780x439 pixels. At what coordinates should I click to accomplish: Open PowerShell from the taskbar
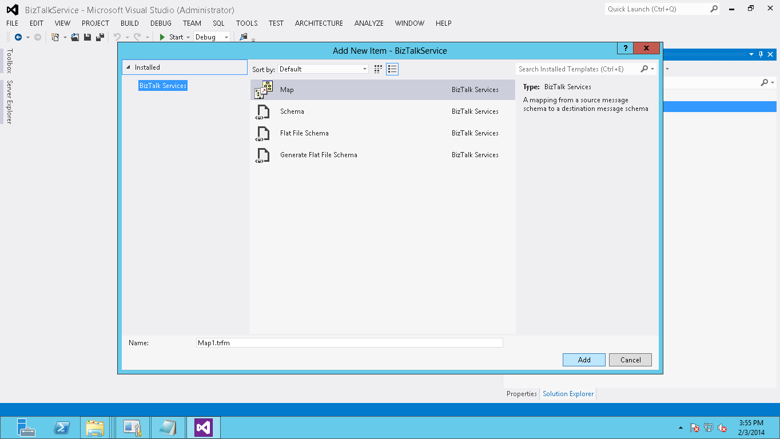[62, 428]
